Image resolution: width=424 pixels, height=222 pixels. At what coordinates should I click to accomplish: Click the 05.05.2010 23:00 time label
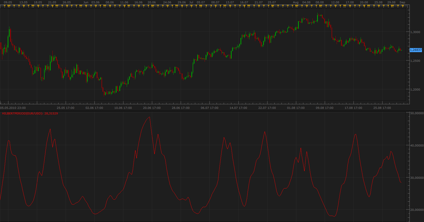pyautogui.click(x=13, y=108)
